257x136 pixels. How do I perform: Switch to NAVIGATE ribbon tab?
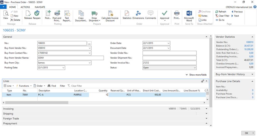(40, 7)
